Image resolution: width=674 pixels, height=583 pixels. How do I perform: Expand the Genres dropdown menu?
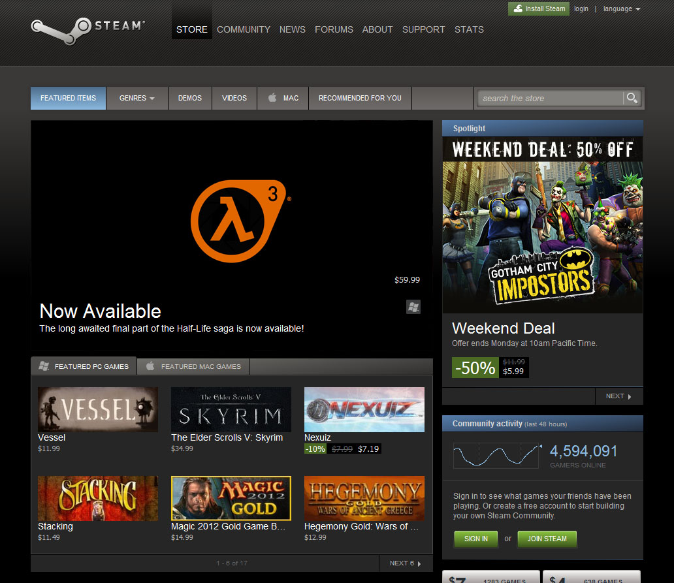coord(136,98)
